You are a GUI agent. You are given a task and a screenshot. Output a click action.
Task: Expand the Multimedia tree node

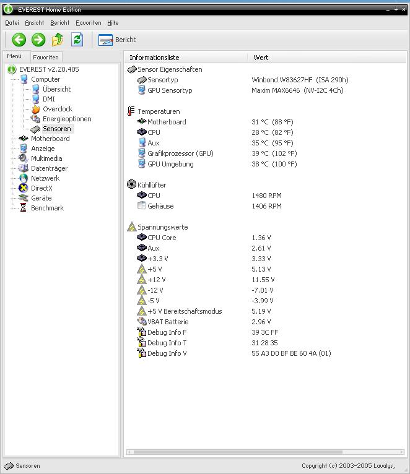coord(12,158)
